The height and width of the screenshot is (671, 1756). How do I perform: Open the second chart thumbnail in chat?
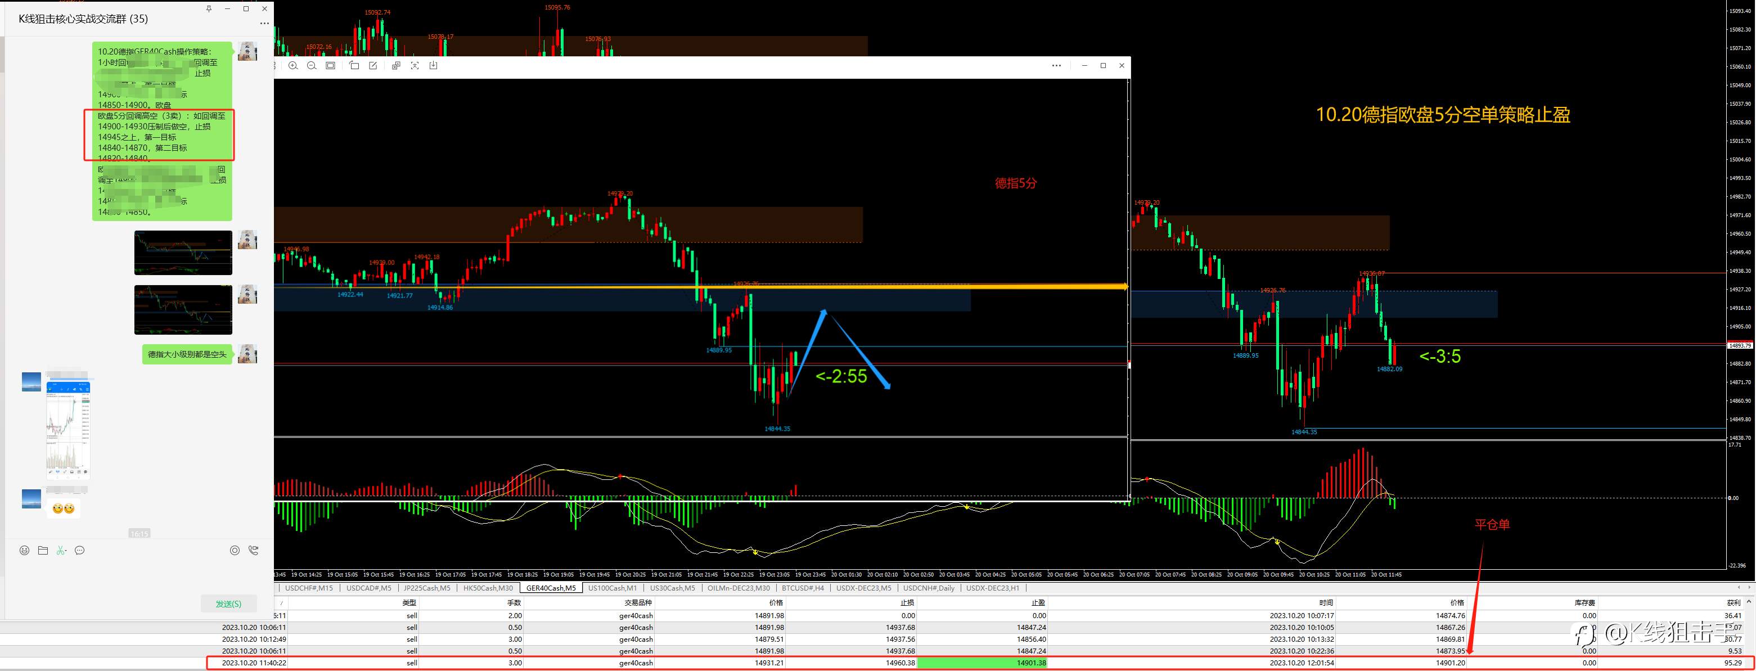pos(183,309)
